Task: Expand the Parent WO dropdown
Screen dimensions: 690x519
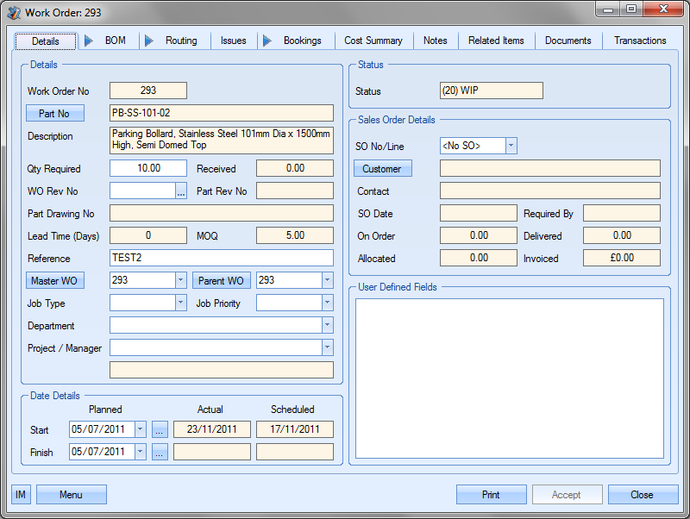Action: pos(327,281)
